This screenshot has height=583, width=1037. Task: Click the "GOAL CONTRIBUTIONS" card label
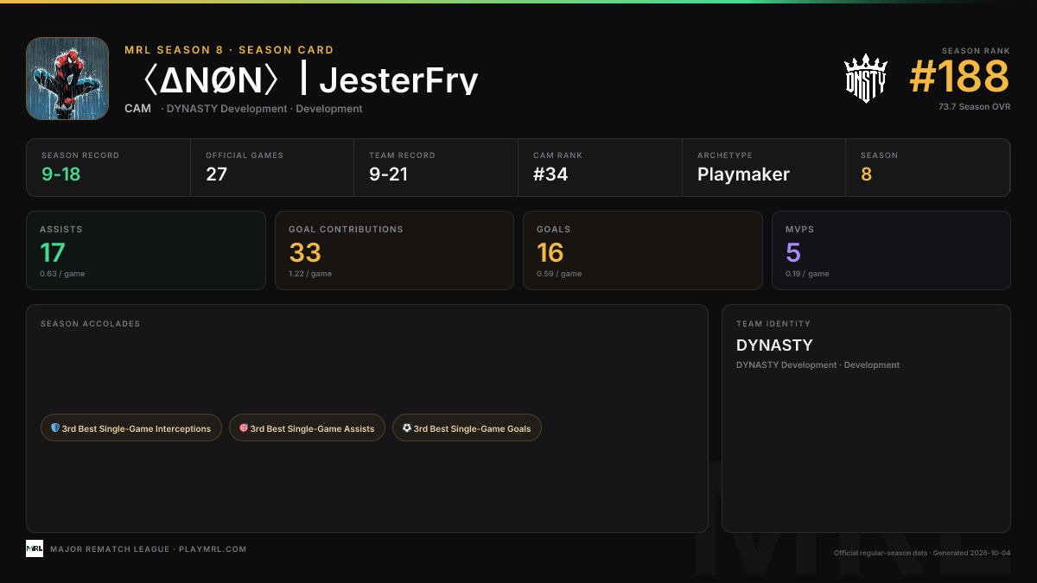pos(346,230)
